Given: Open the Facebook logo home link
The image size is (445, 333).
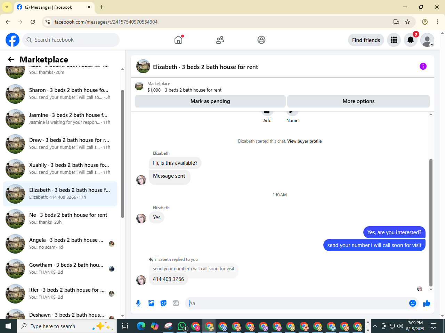Looking at the screenshot, I should 13,40.
